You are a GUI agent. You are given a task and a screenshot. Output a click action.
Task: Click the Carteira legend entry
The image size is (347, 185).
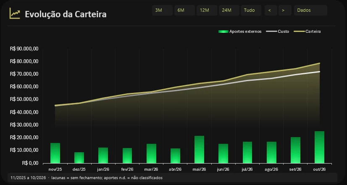307,32
